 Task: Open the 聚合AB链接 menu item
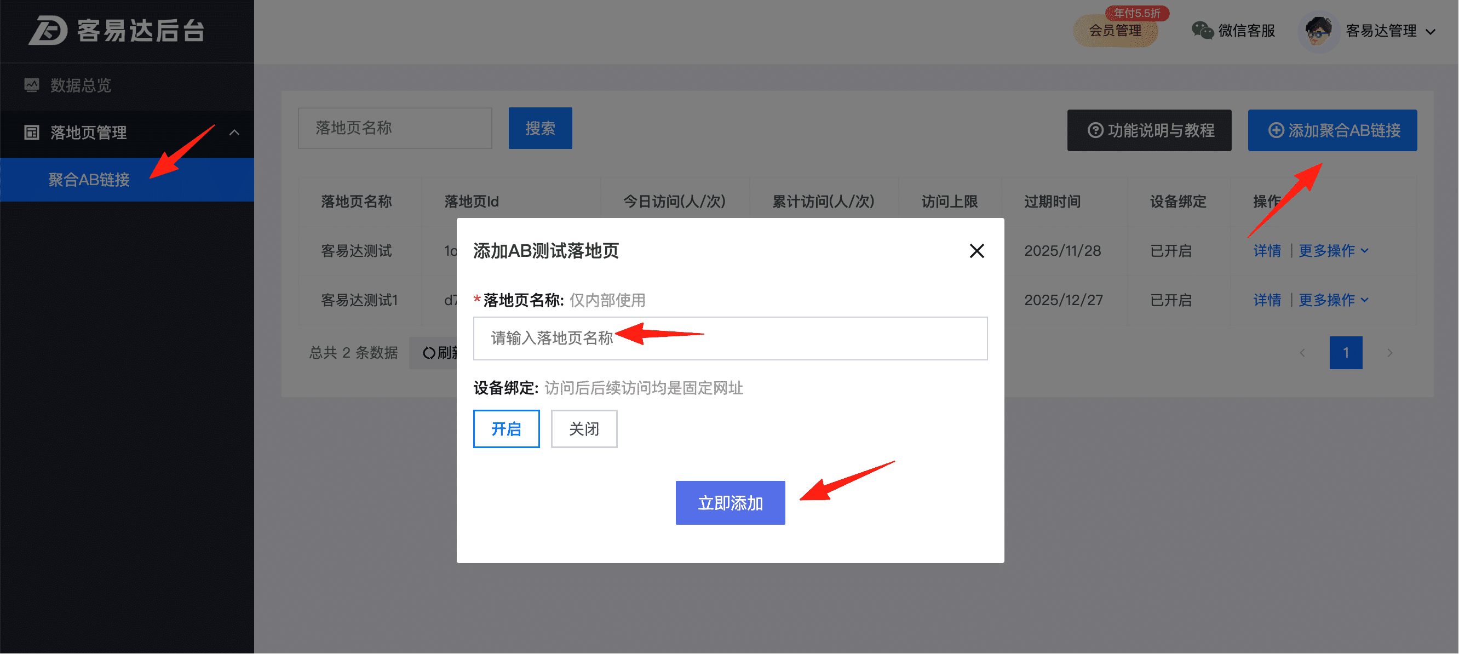(89, 180)
